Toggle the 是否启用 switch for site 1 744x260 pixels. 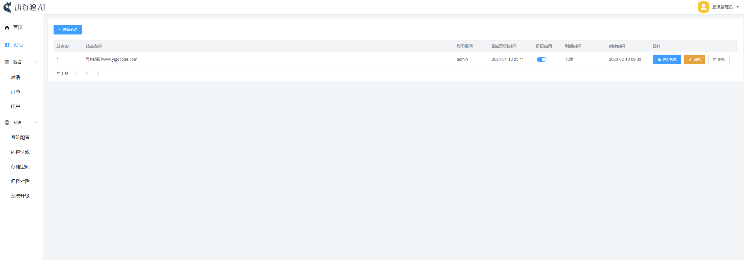tap(541, 60)
